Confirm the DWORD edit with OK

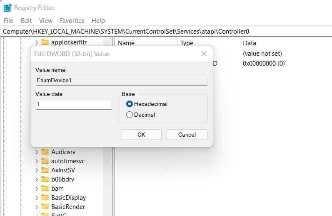point(141,135)
